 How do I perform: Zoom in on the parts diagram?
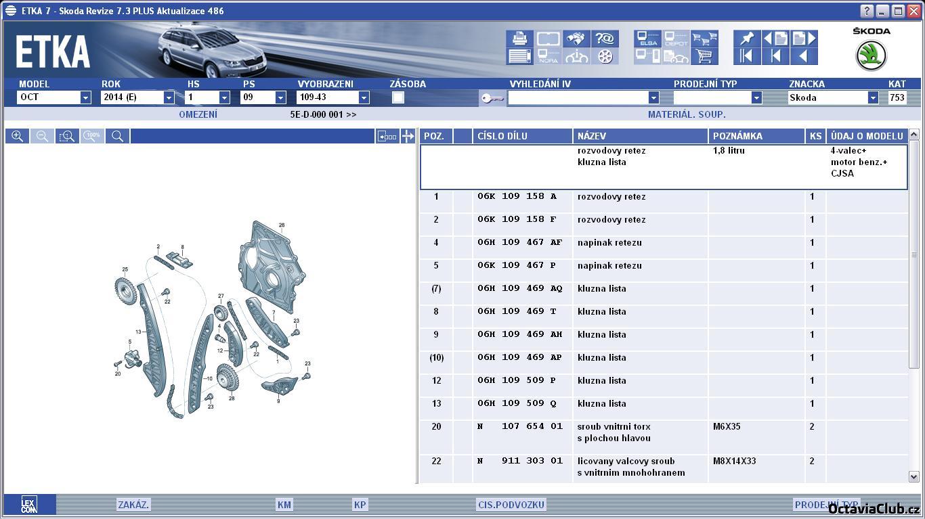[x=17, y=136]
